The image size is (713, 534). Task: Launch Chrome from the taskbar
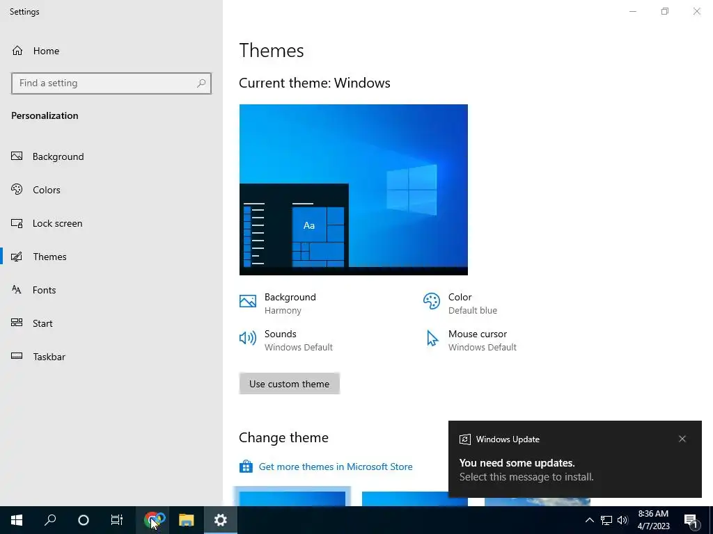(x=152, y=520)
